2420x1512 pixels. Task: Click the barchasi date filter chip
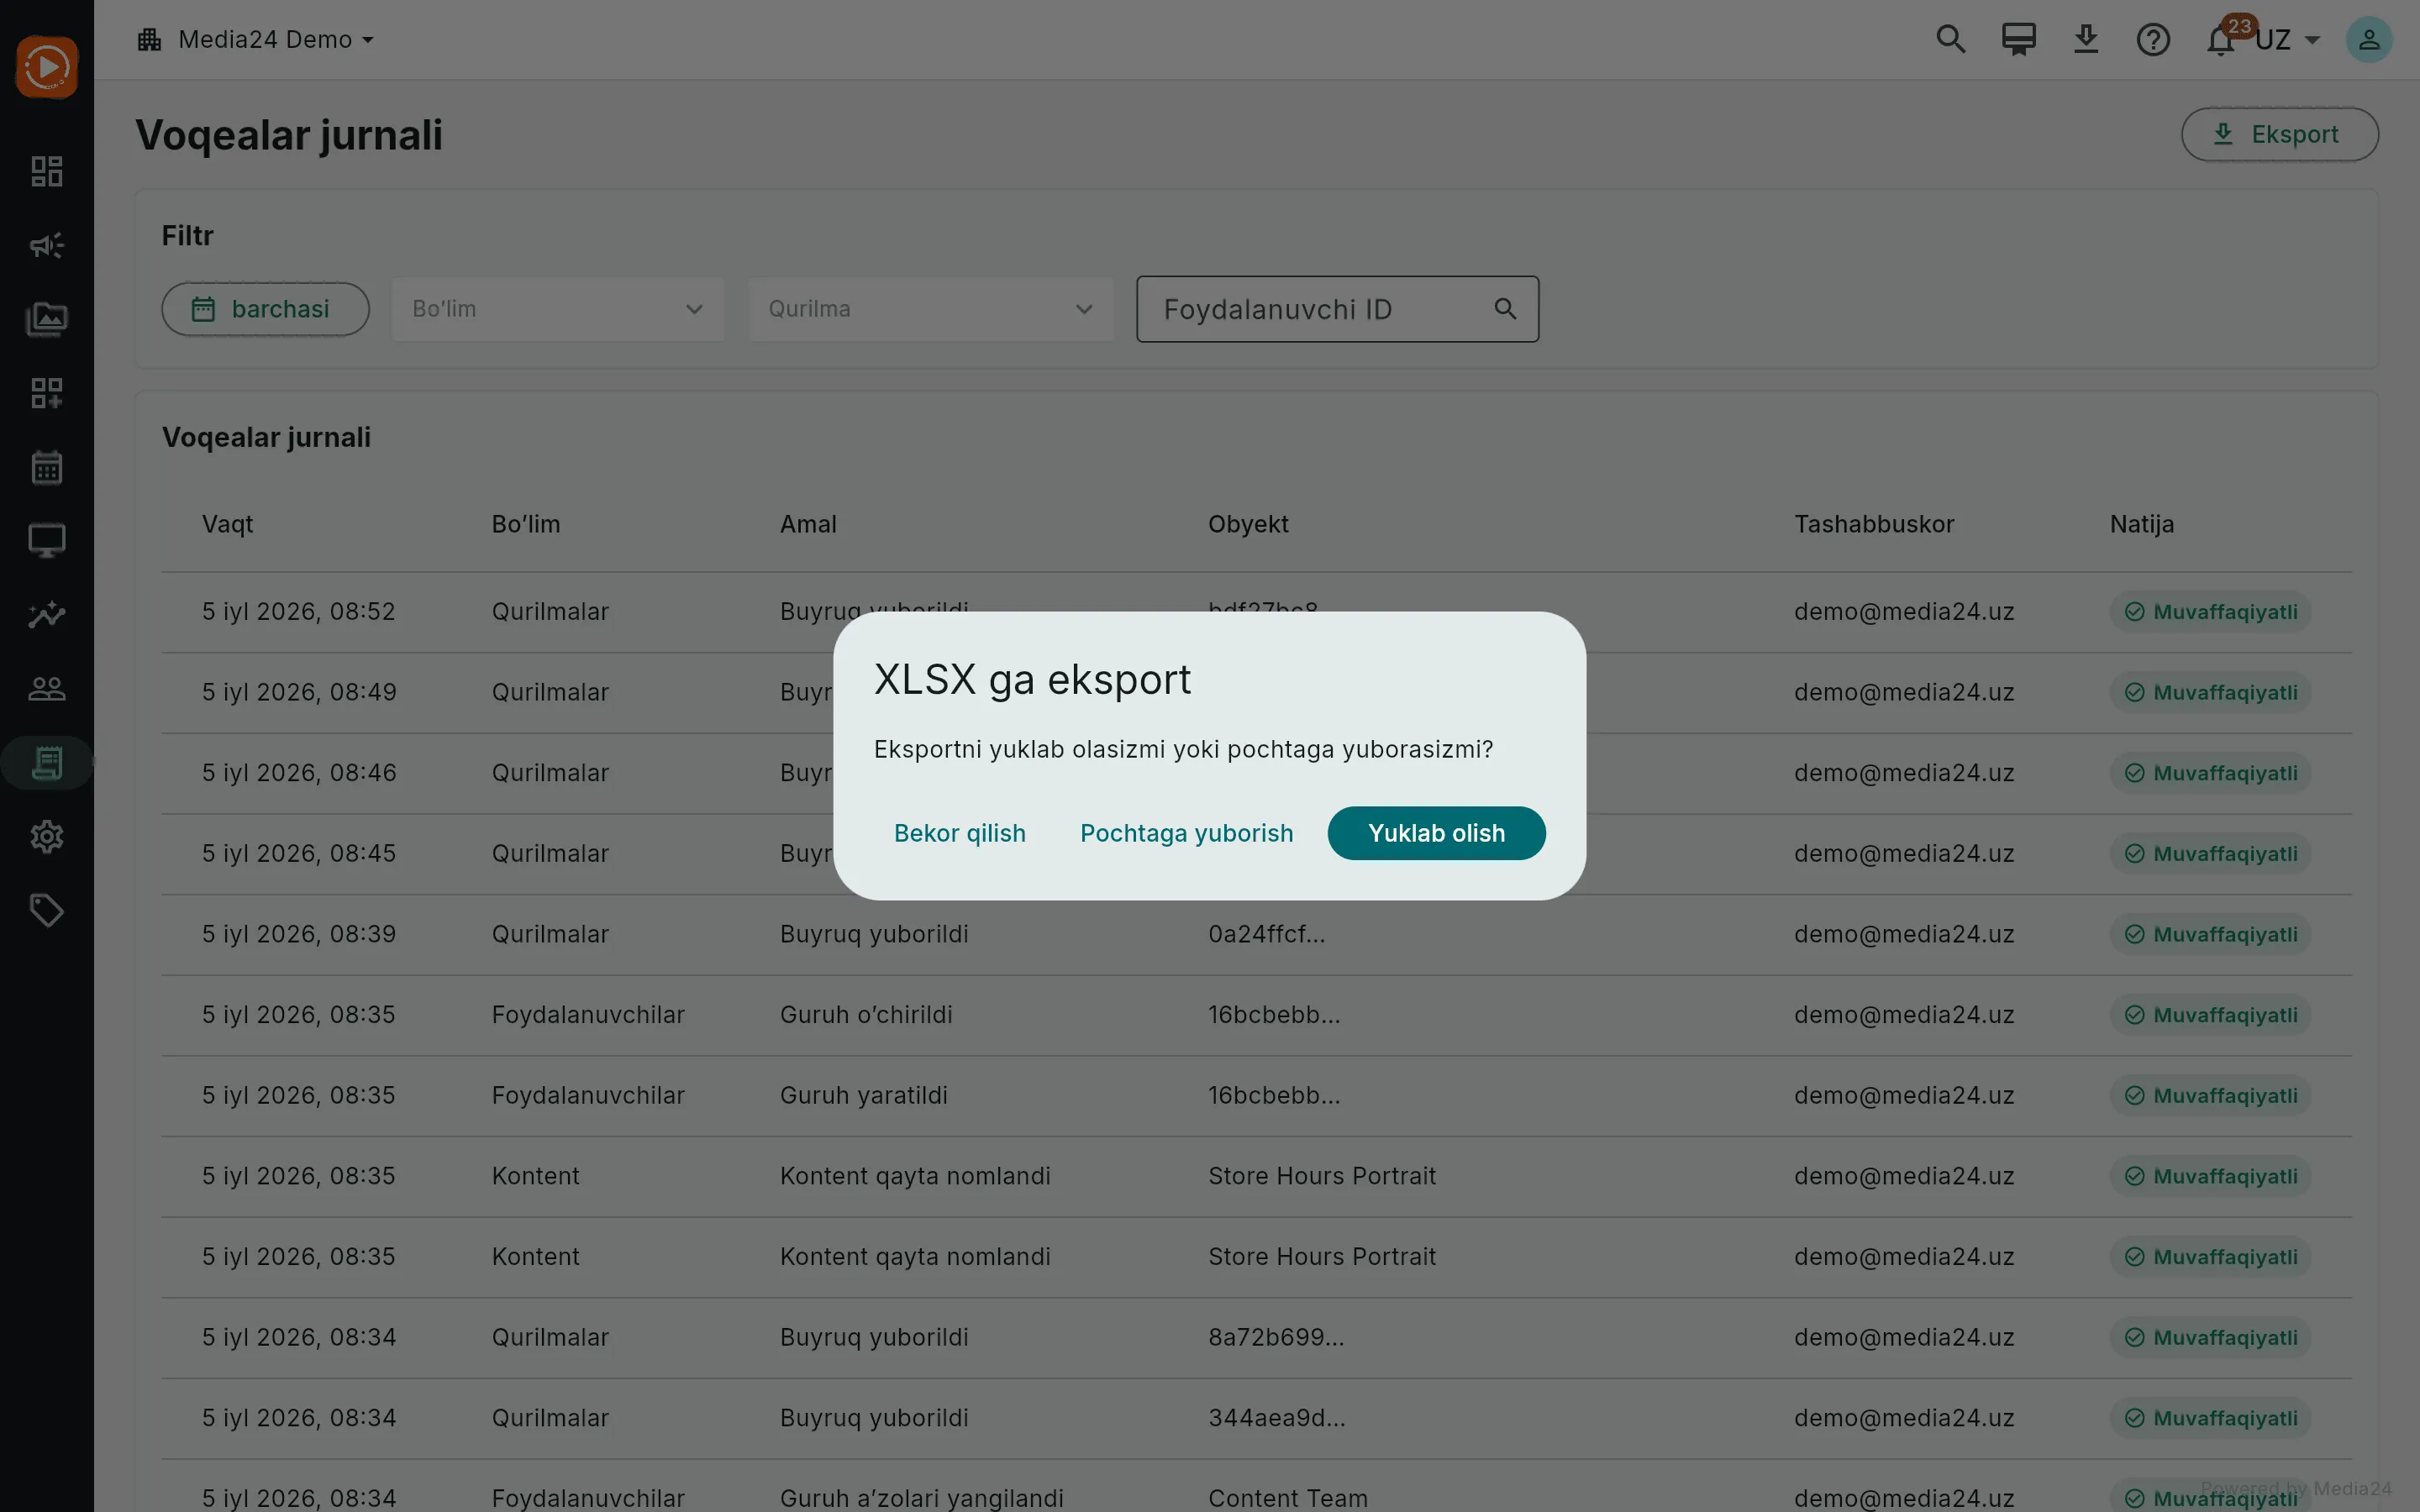pyautogui.click(x=265, y=309)
